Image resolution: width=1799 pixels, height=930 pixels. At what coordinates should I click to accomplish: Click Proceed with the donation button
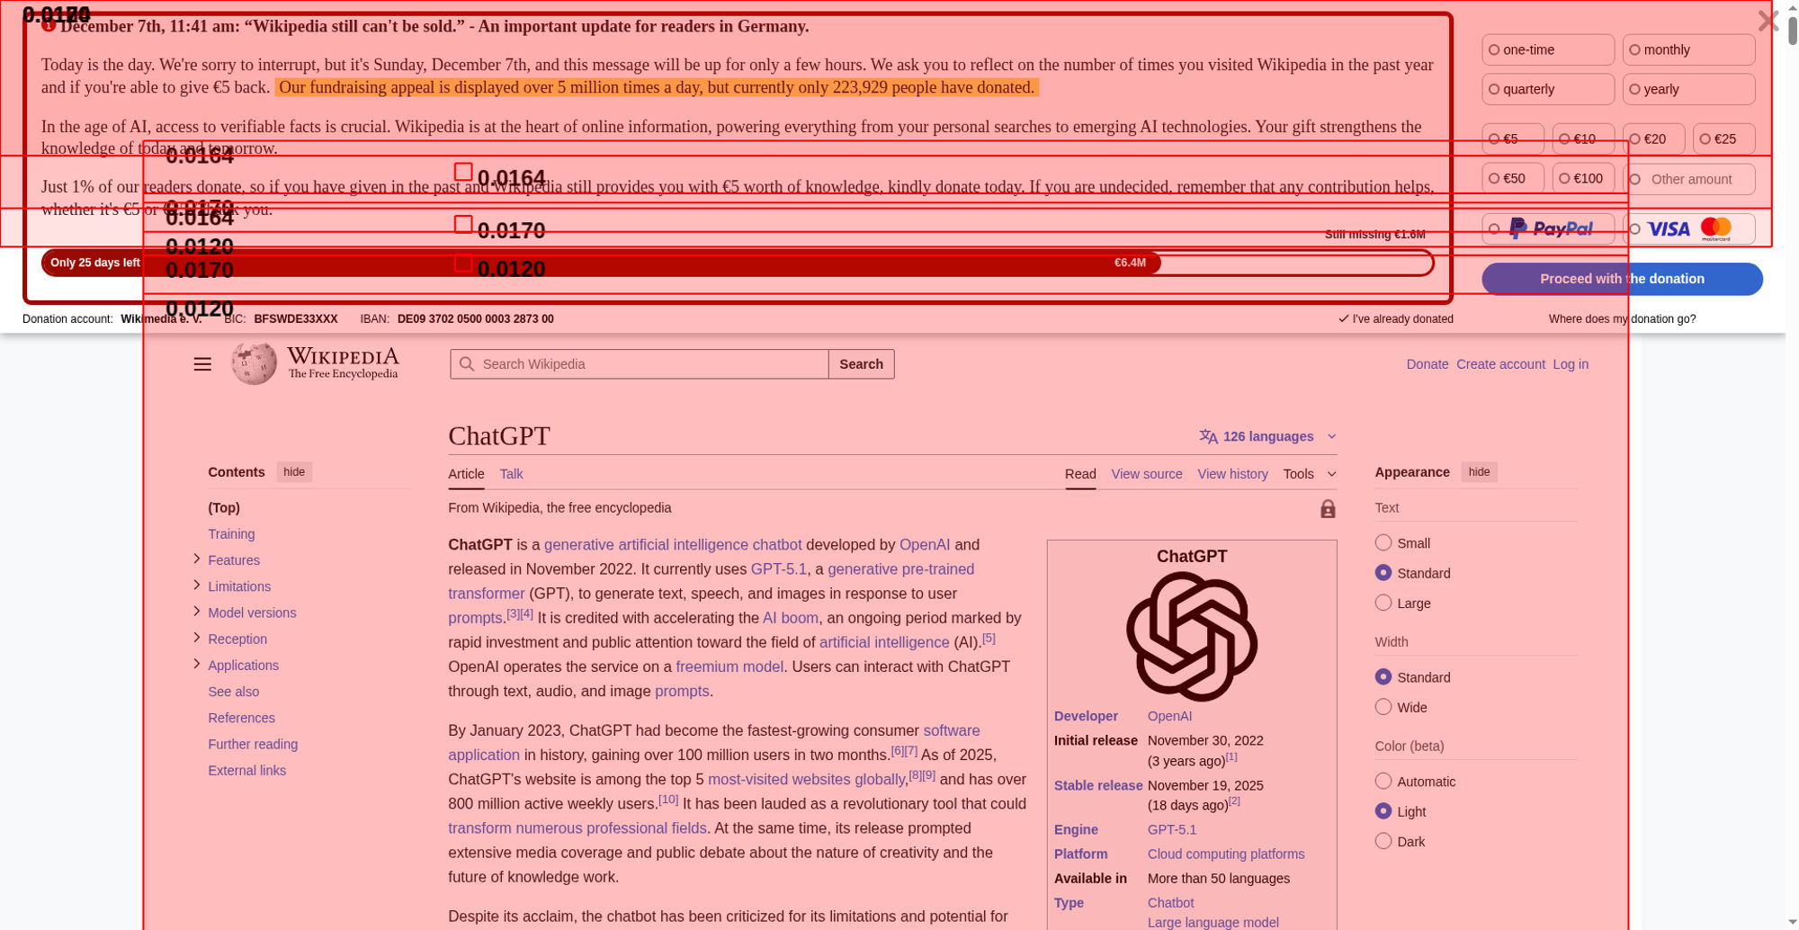1621,279
